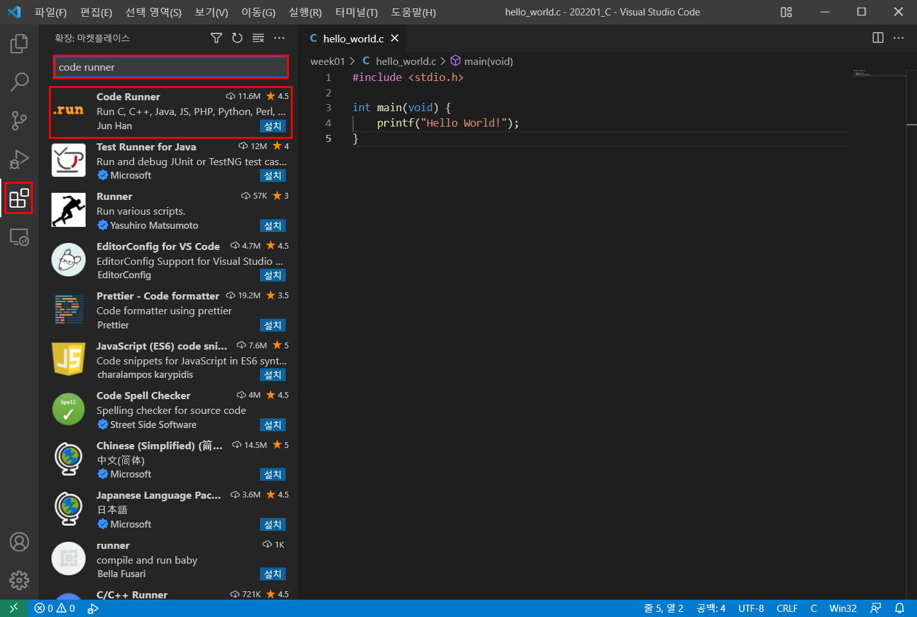
Task: Click the run debug status bar icon
Action: tap(93, 609)
